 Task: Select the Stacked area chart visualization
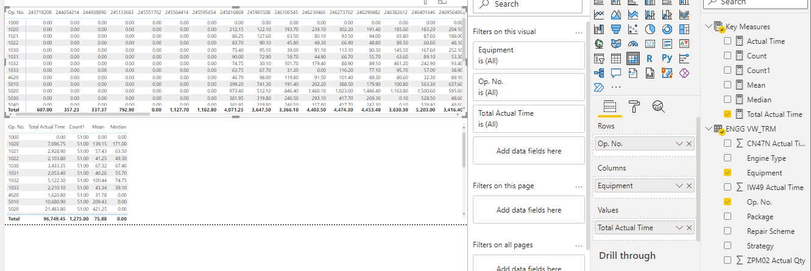[x=633, y=15]
